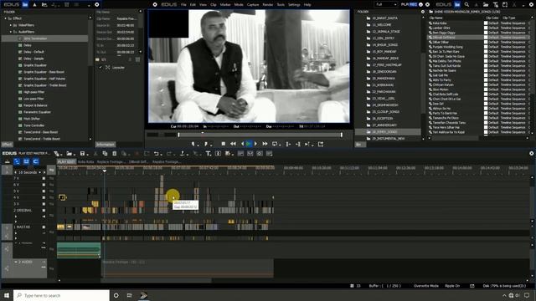Image resolution: width=536 pixels, height=301 pixels.
Task: Select the High-pass Filter audio filter
Action: click(x=33, y=92)
